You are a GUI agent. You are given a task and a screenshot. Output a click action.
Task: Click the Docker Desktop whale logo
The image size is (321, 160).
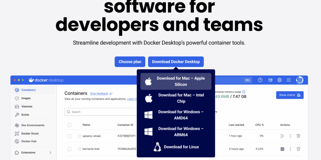31,80
